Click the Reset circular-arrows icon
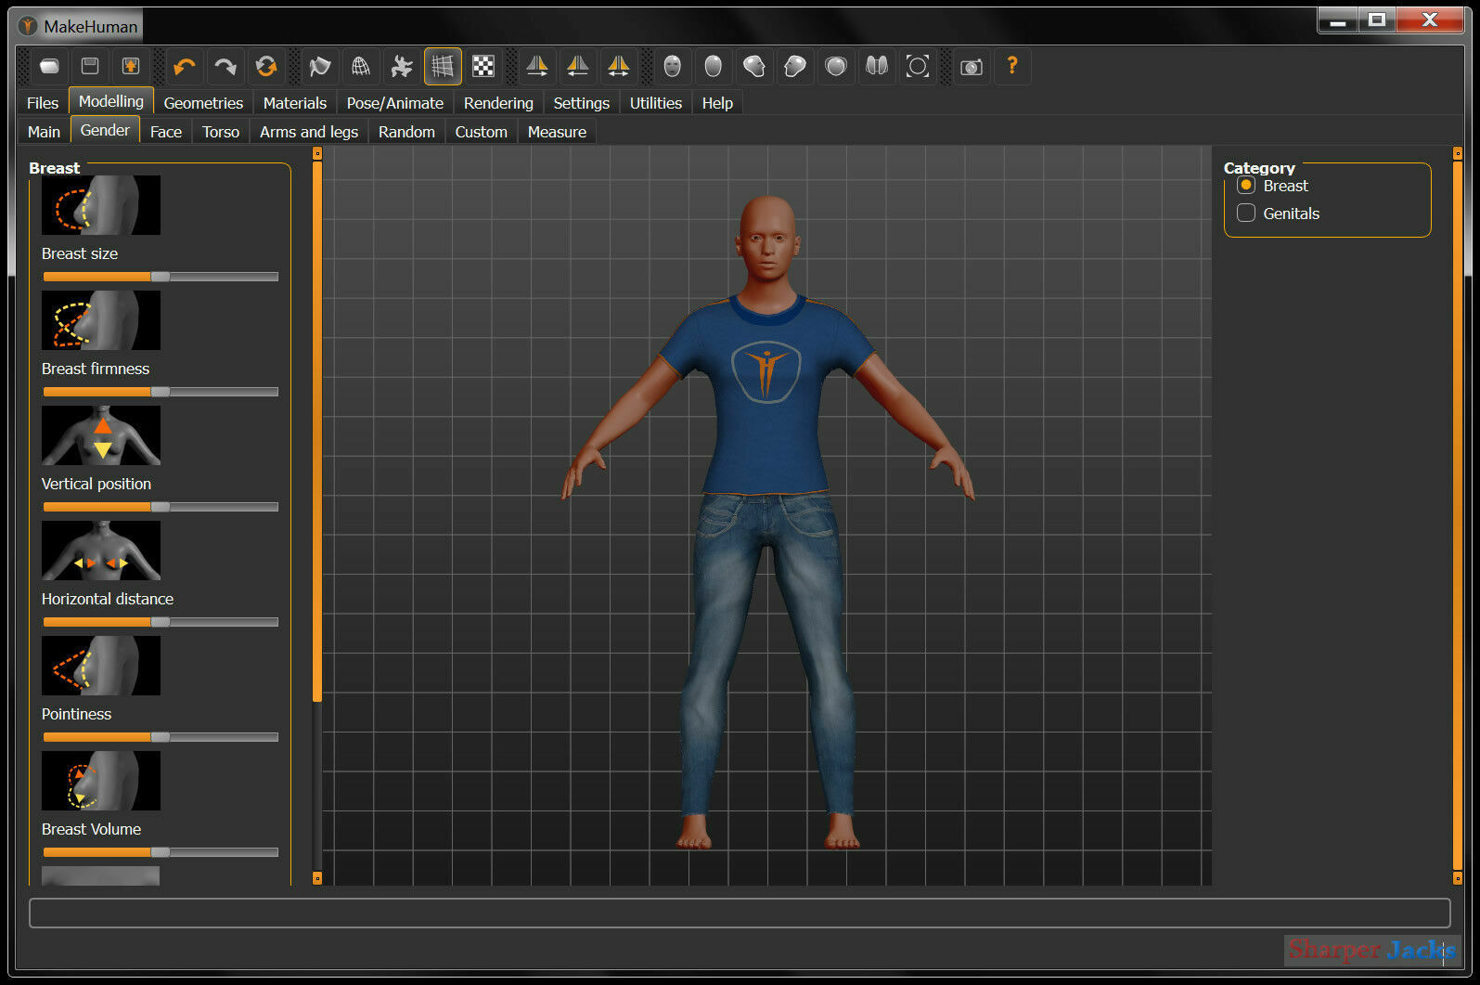The image size is (1480, 985). coord(266,66)
